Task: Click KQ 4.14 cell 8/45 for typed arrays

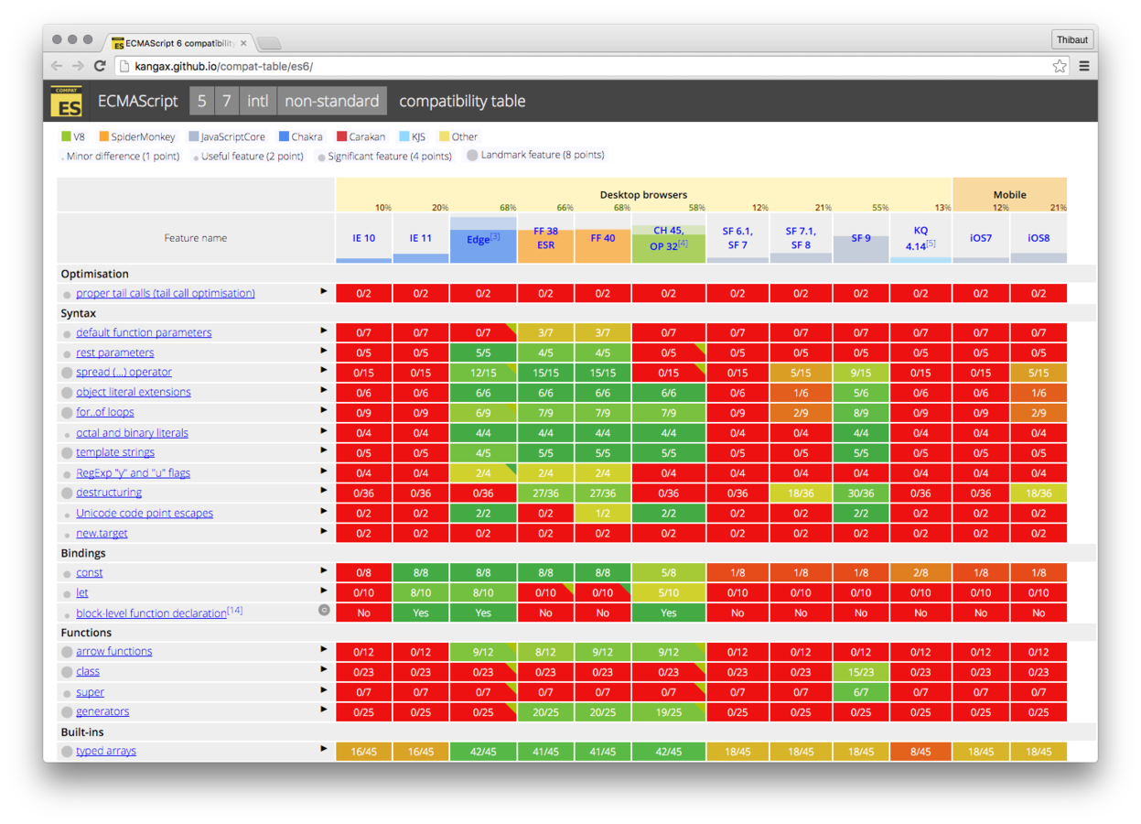Action: [x=920, y=752]
